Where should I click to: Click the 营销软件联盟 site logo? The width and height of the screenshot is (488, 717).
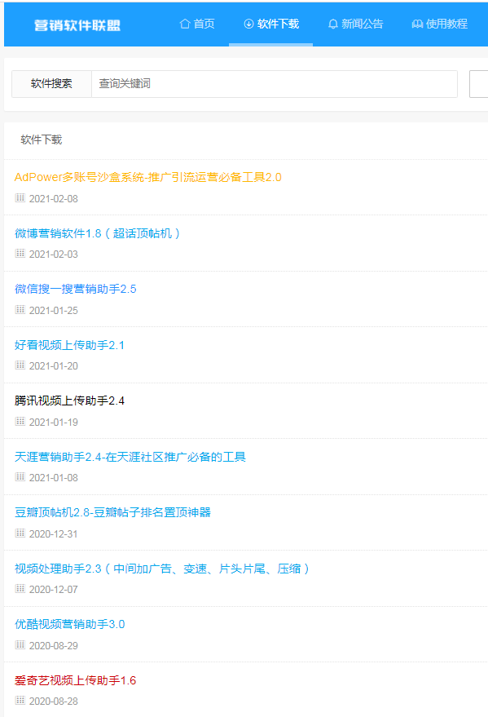point(77,25)
